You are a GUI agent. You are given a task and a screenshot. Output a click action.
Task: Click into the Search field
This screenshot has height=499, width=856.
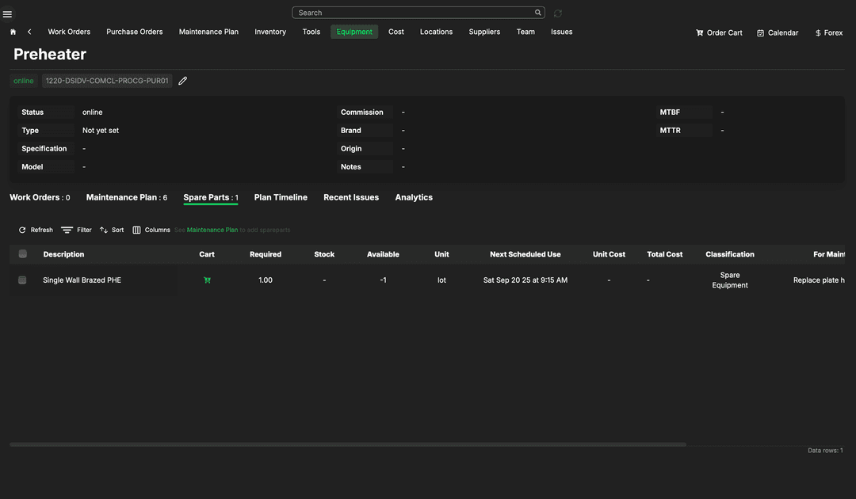click(412, 13)
